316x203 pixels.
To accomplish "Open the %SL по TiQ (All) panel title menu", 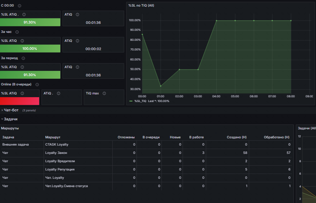I will [141, 6].
